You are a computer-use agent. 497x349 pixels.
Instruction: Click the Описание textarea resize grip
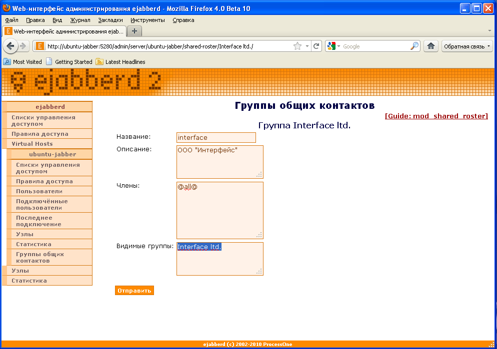pos(259,174)
